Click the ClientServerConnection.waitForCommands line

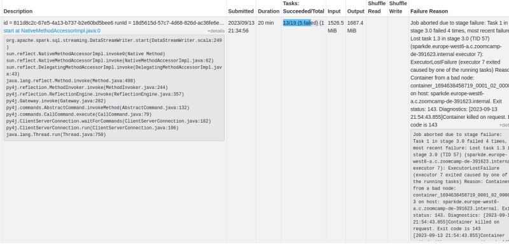pyautogui.click(x=108, y=121)
